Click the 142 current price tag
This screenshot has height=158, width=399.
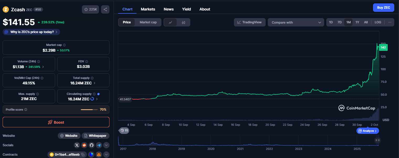[383, 47]
